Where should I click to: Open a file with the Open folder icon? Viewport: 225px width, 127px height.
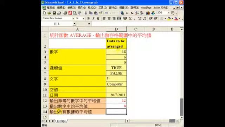coord(49,13)
